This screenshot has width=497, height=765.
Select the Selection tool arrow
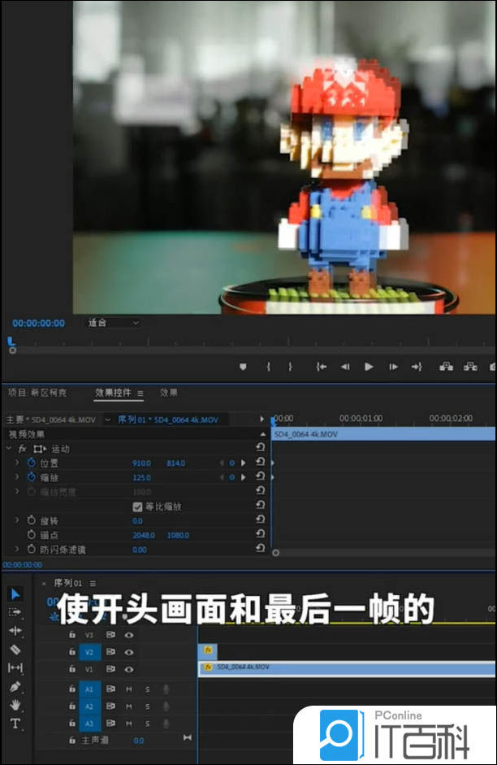point(15,593)
